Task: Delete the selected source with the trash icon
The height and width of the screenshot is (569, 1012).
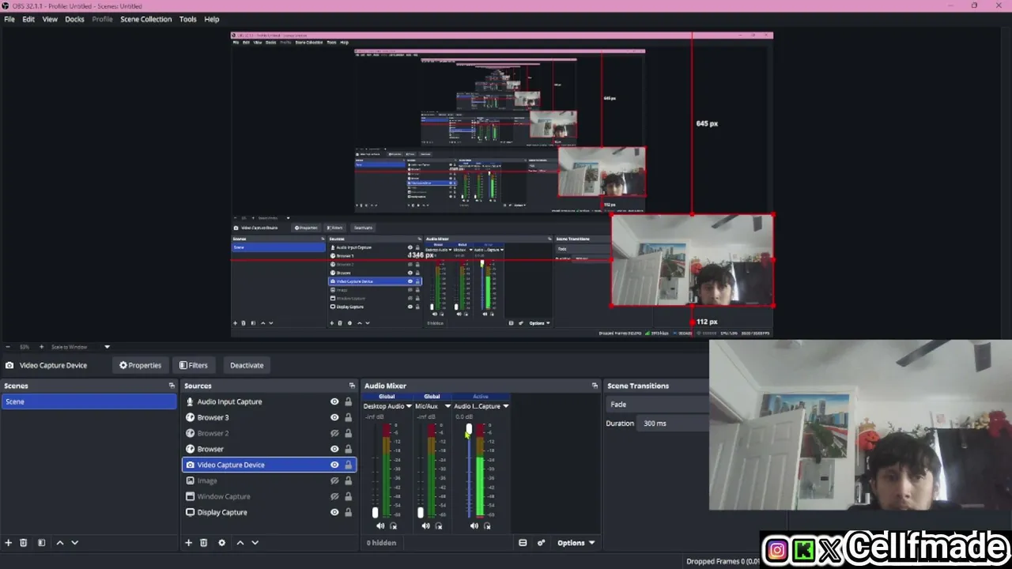Action: 203,543
